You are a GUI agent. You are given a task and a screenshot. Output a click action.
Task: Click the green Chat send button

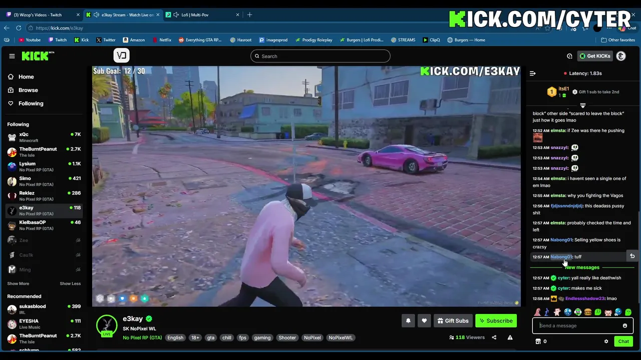coord(623,341)
